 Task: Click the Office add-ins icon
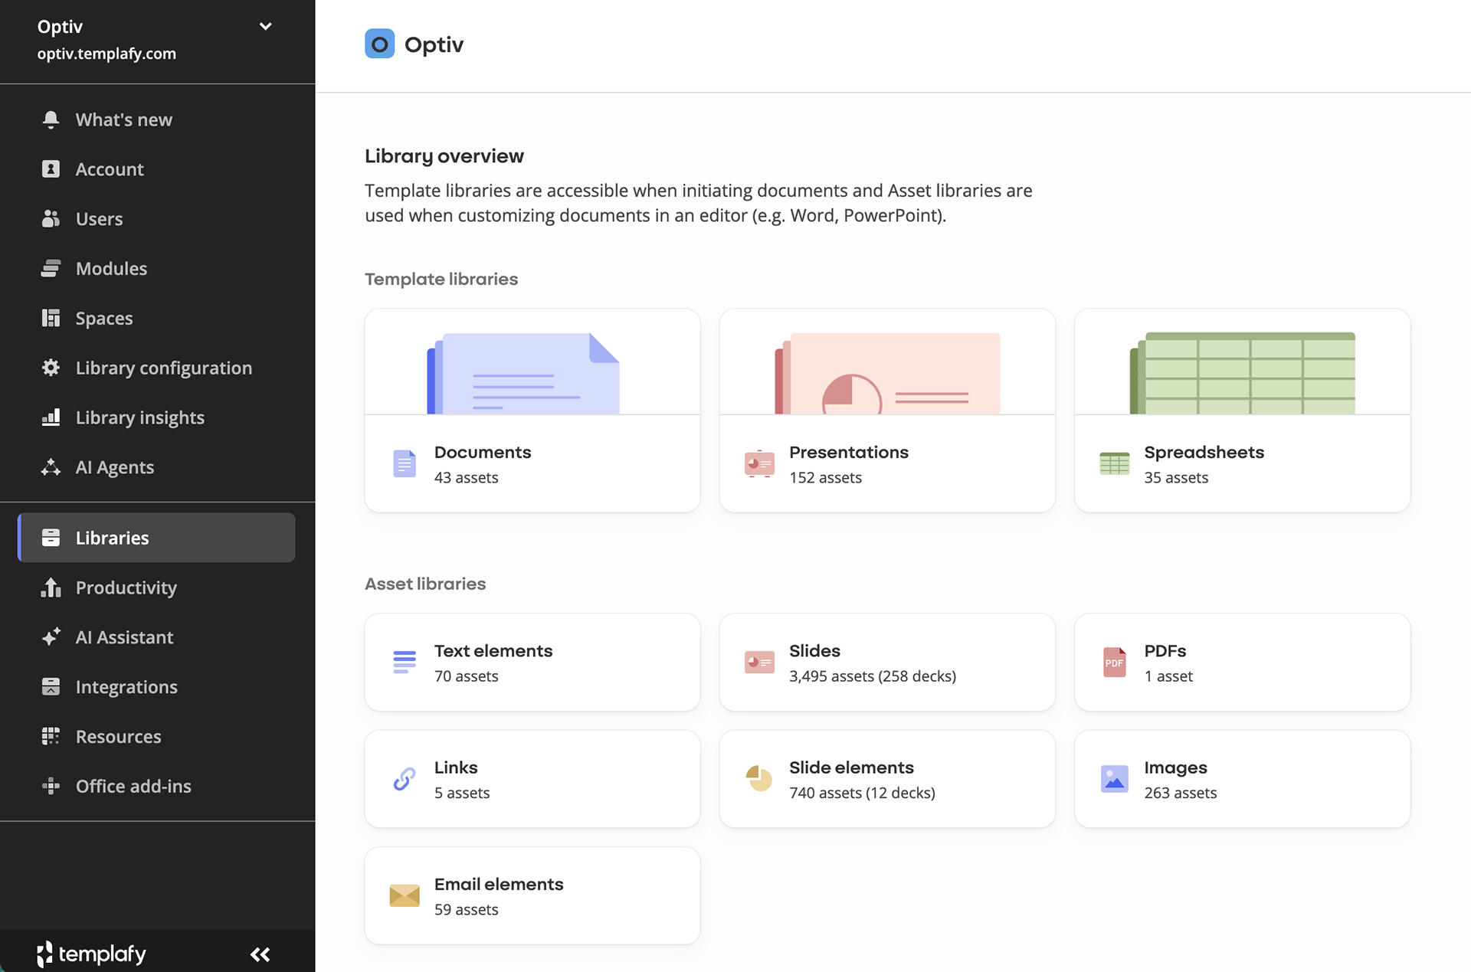tap(51, 786)
